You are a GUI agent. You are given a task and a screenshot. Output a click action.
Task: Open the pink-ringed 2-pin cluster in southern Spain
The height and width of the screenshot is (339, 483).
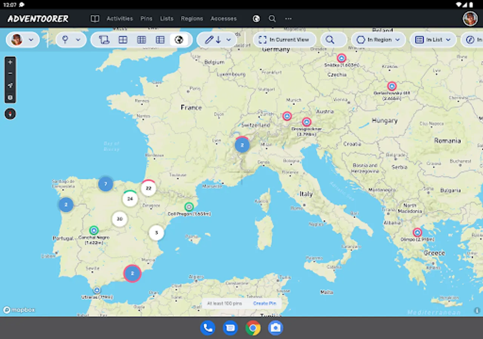[x=132, y=273]
